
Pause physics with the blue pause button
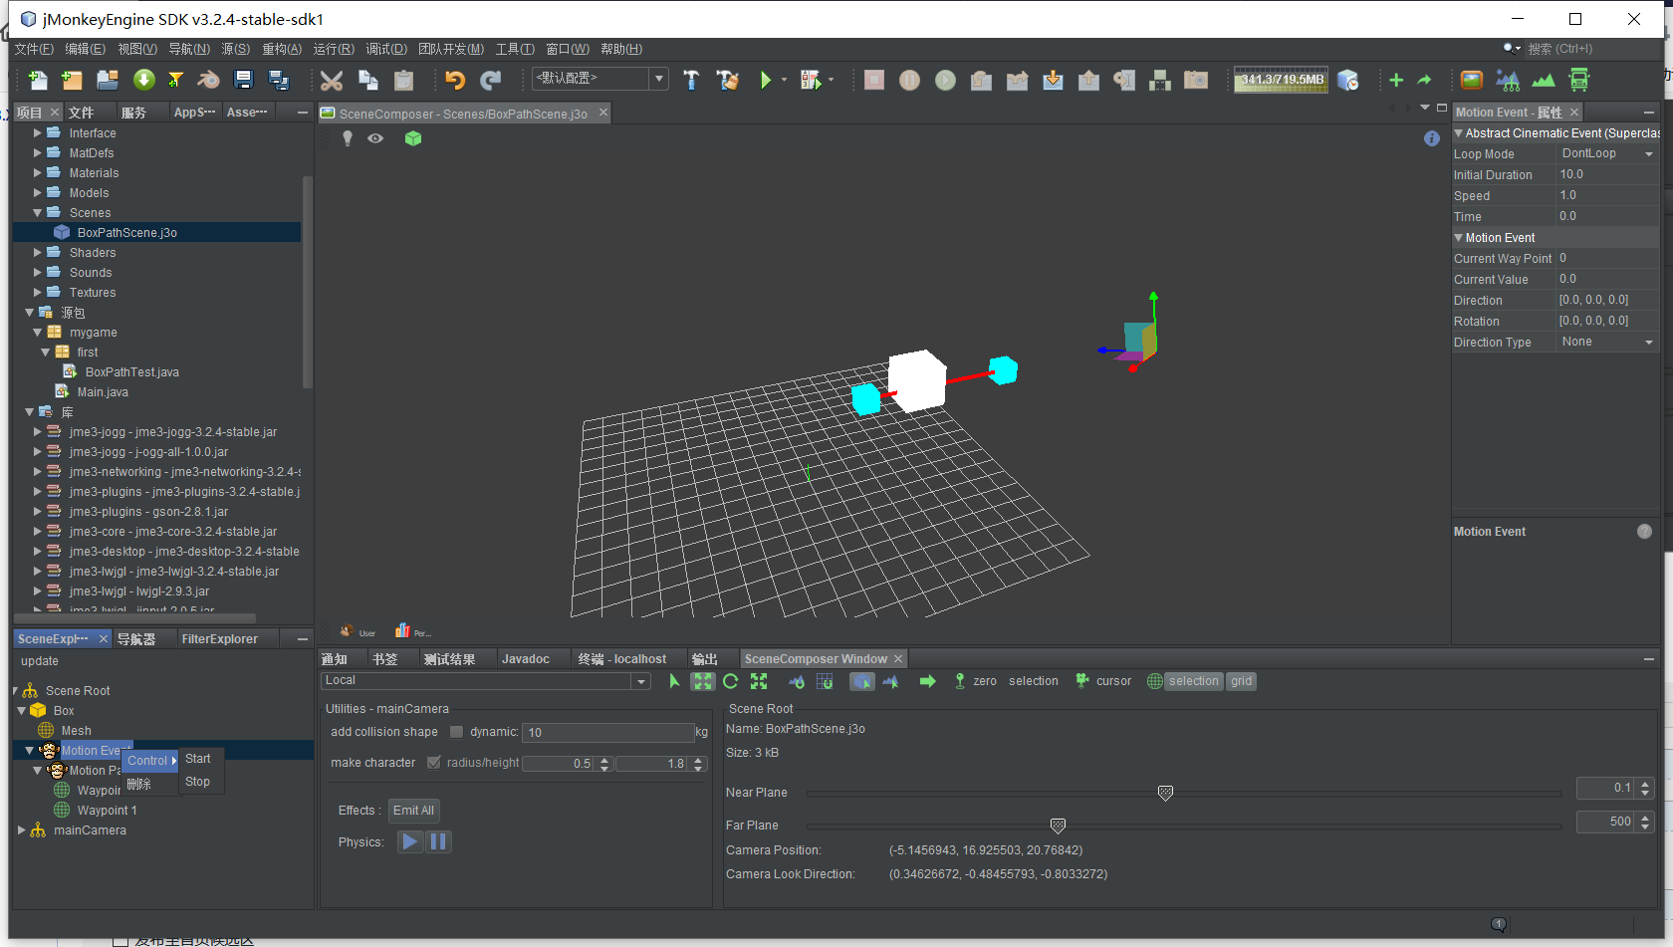point(438,841)
